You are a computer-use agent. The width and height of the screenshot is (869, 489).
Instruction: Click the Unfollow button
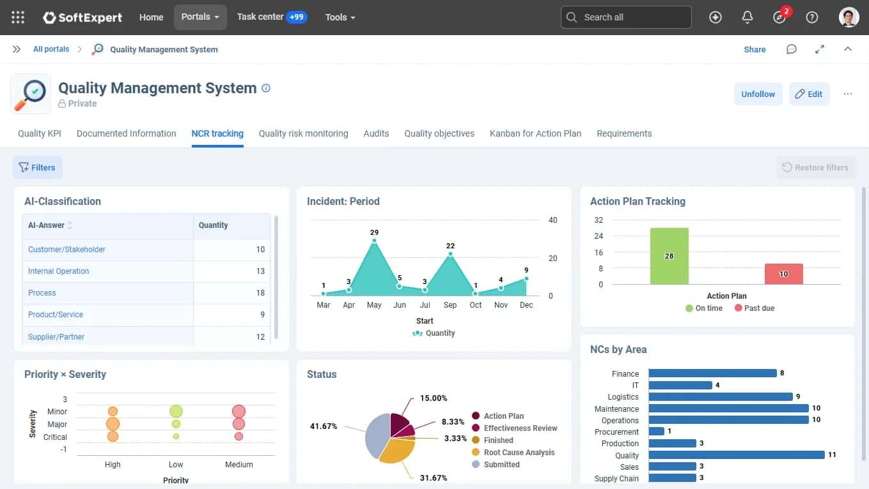click(x=758, y=94)
